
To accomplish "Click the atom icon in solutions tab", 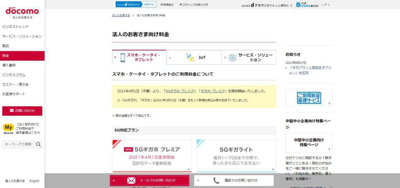I will (x=232, y=57).
